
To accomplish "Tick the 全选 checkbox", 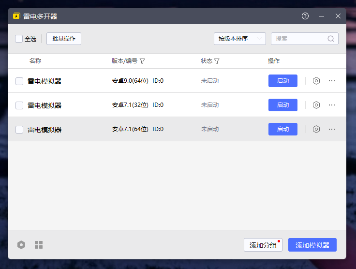I will click(19, 39).
